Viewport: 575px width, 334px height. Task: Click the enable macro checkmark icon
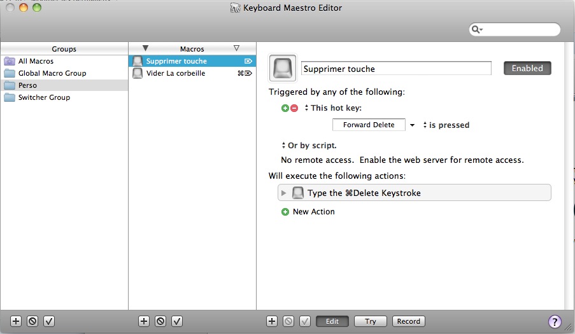177,321
